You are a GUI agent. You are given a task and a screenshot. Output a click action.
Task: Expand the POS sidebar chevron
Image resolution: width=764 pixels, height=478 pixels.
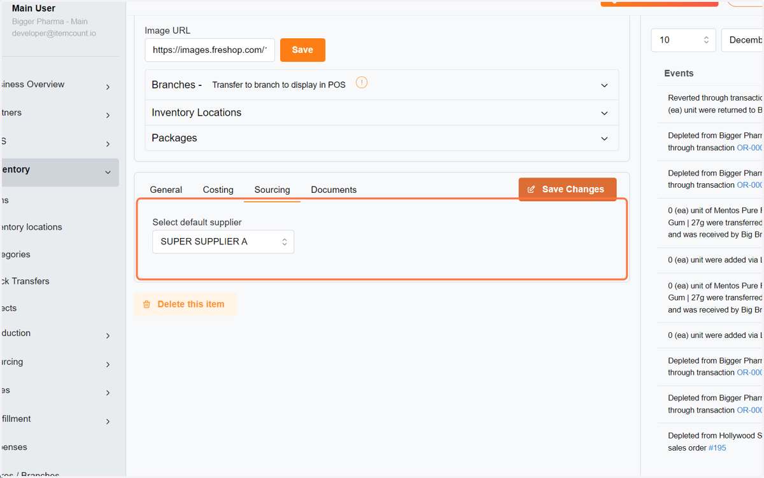point(108,144)
